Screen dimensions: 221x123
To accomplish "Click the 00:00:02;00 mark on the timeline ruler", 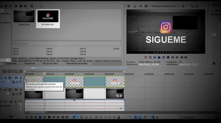I will pos(69,74).
